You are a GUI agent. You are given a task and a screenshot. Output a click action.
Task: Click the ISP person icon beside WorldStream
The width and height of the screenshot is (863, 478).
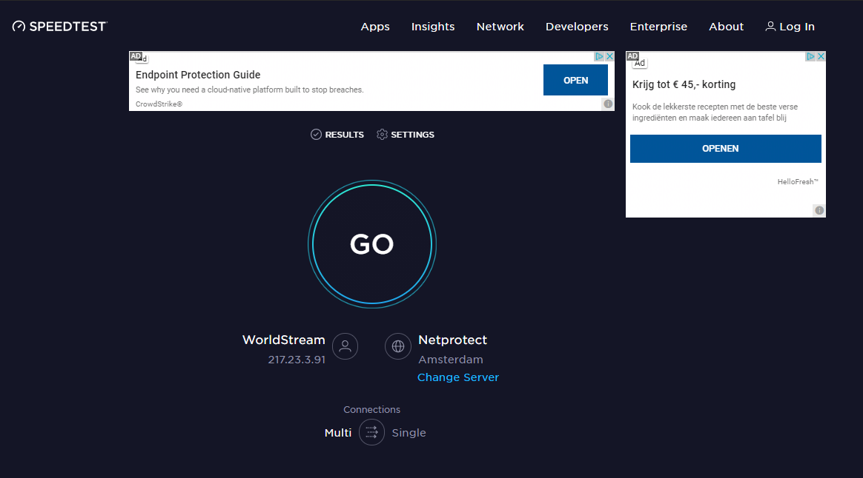(345, 346)
